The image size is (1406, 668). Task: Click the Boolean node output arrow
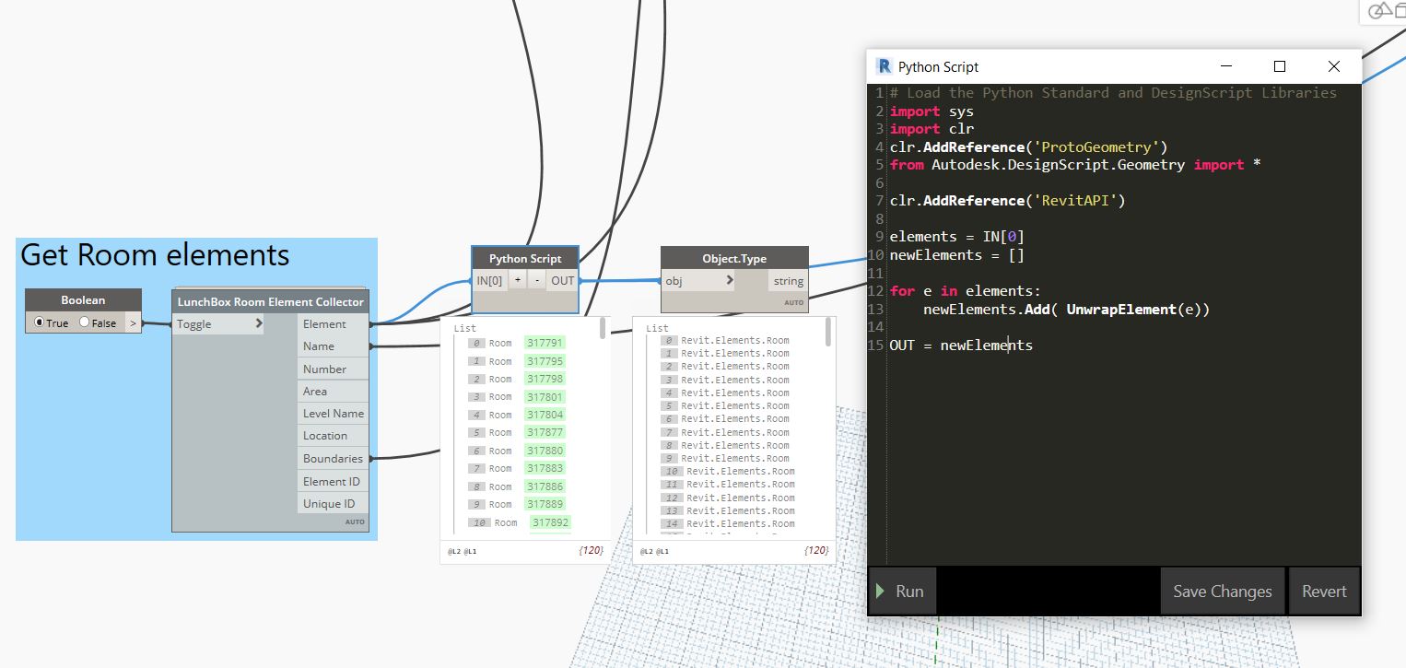133,322
